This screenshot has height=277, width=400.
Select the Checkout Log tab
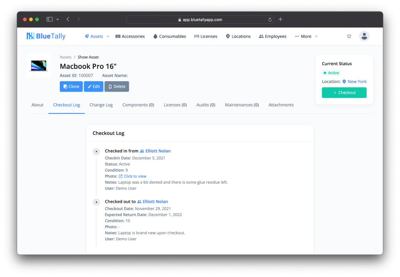[66, 105]
